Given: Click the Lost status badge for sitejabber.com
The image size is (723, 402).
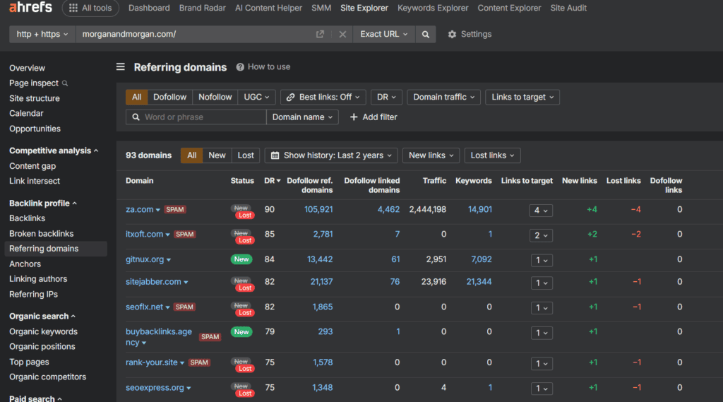Looking at the screenshot, I should [245, 288].
